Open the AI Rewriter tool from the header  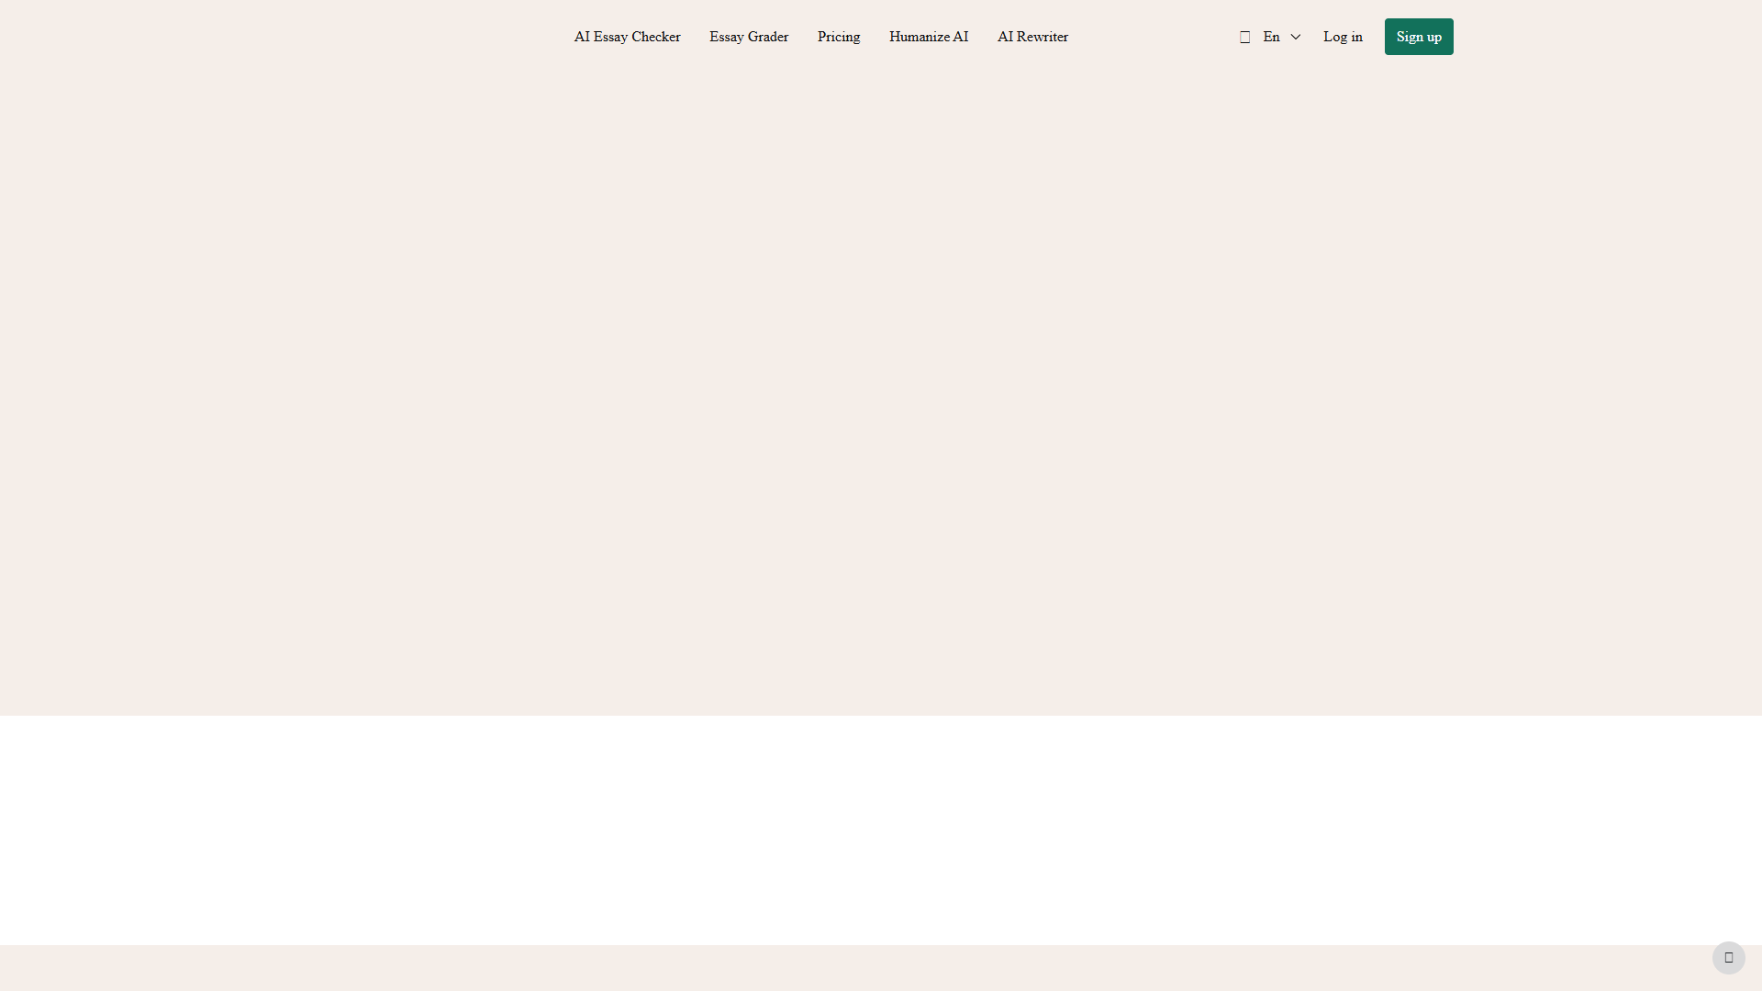click(x=1032, y=37)
